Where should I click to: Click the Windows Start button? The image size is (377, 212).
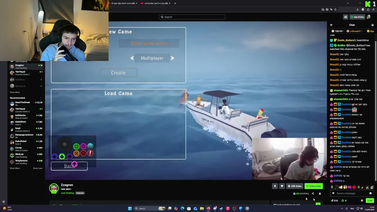click(x=130, y=208)
